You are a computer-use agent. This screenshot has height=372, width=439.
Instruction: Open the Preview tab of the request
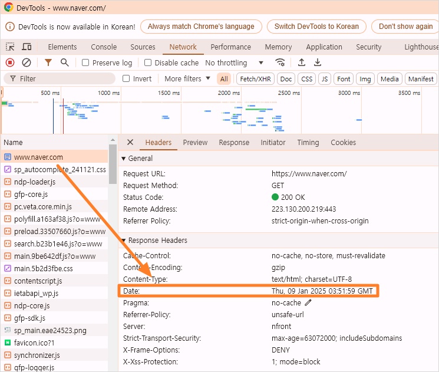(195, 142)
